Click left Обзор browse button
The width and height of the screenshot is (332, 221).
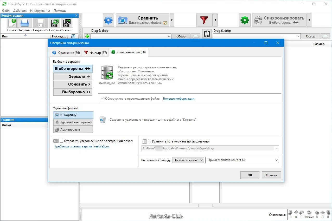coord(181,36)
